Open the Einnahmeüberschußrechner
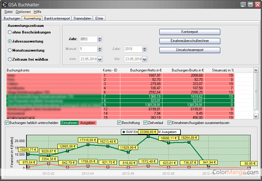Screen dimensions: 262x181 190,41
